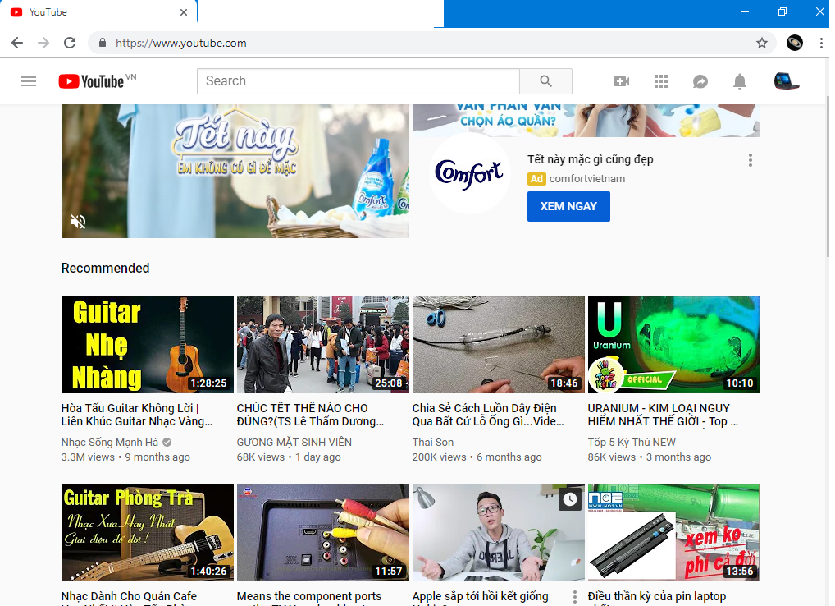Screen dimensions: 835x606
Task: Open the account avatar menu
Action: click(786, 81)
